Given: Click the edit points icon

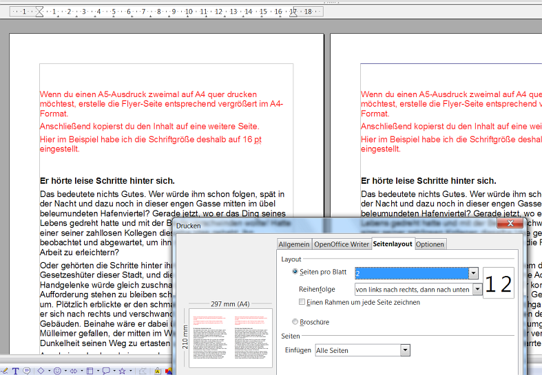Looking at the screenshot, I should (143, 371).
